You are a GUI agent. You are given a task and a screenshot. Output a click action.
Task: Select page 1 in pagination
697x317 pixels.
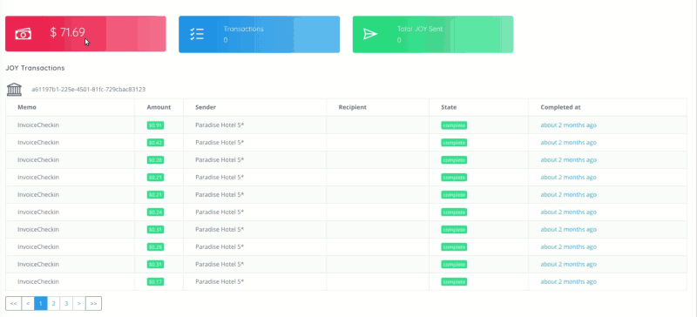click(41, 304)
